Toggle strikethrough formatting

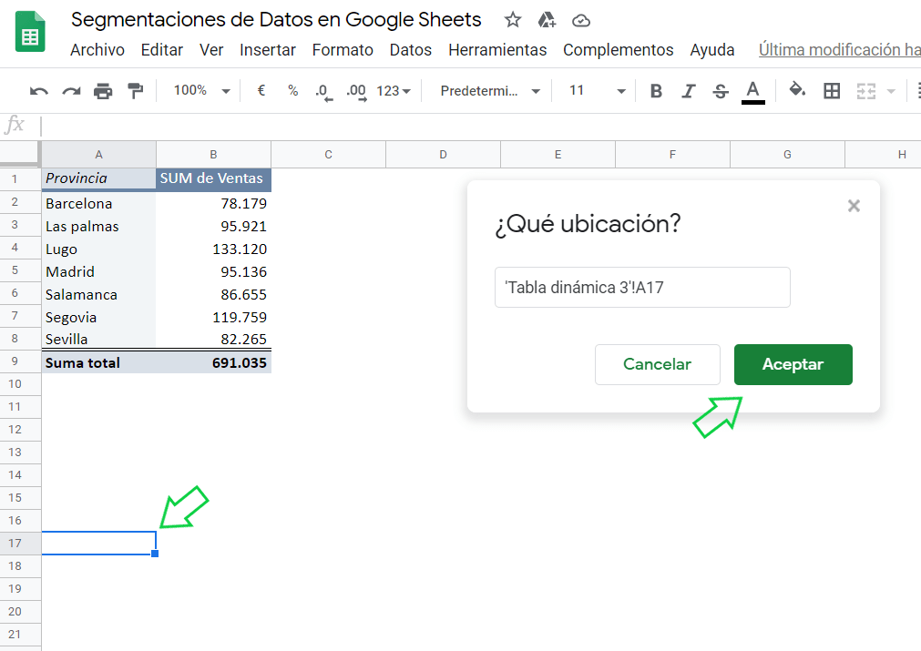[x=721, y=91]
